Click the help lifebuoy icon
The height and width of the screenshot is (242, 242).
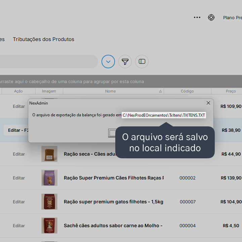211,17
